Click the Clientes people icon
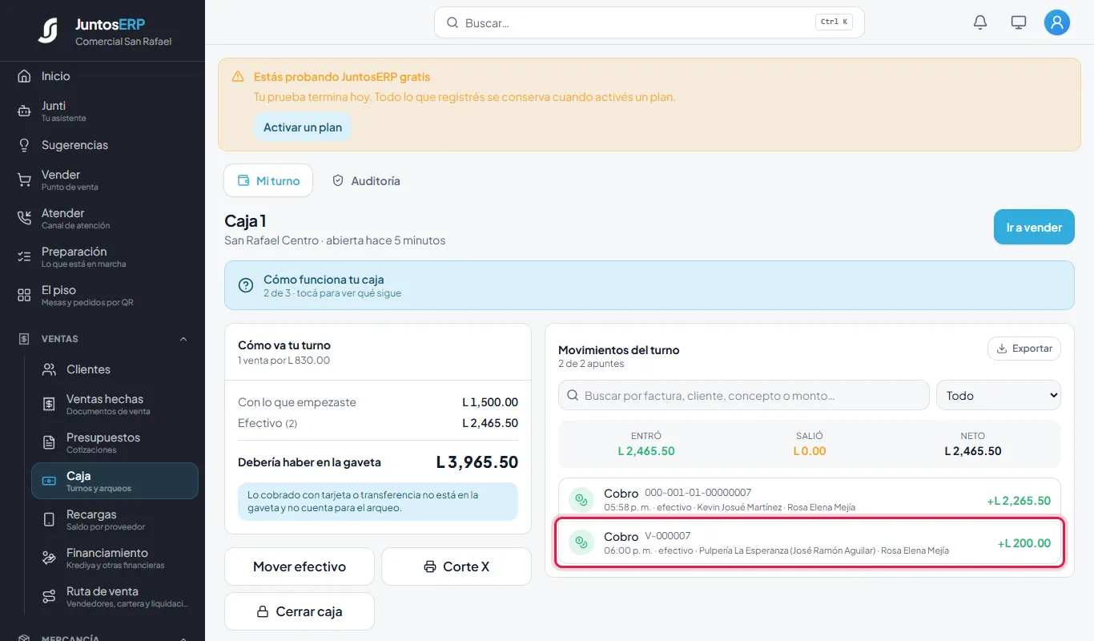 click(x=49, y=369)
